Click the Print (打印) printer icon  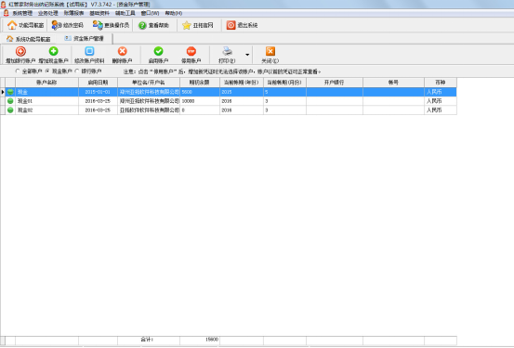pos(227,51)
